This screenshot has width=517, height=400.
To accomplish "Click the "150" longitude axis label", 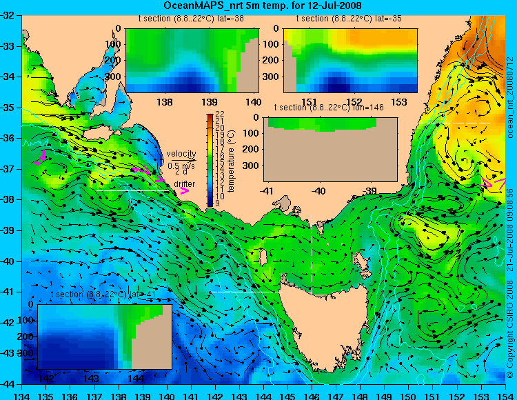I will [x=408, y=396].
